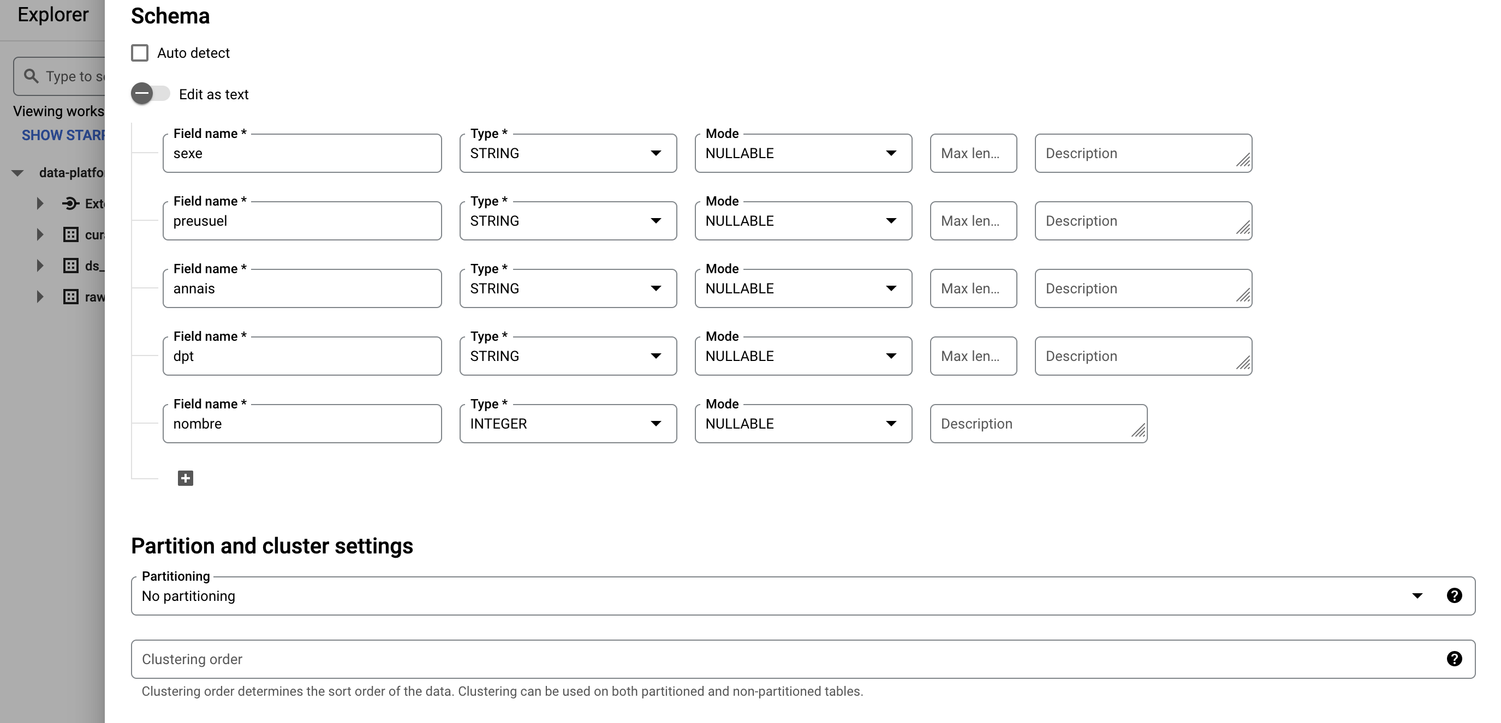Expand the raw dataset tree arrow
This screenshot has height=723, width=1501.
[40, 297]
